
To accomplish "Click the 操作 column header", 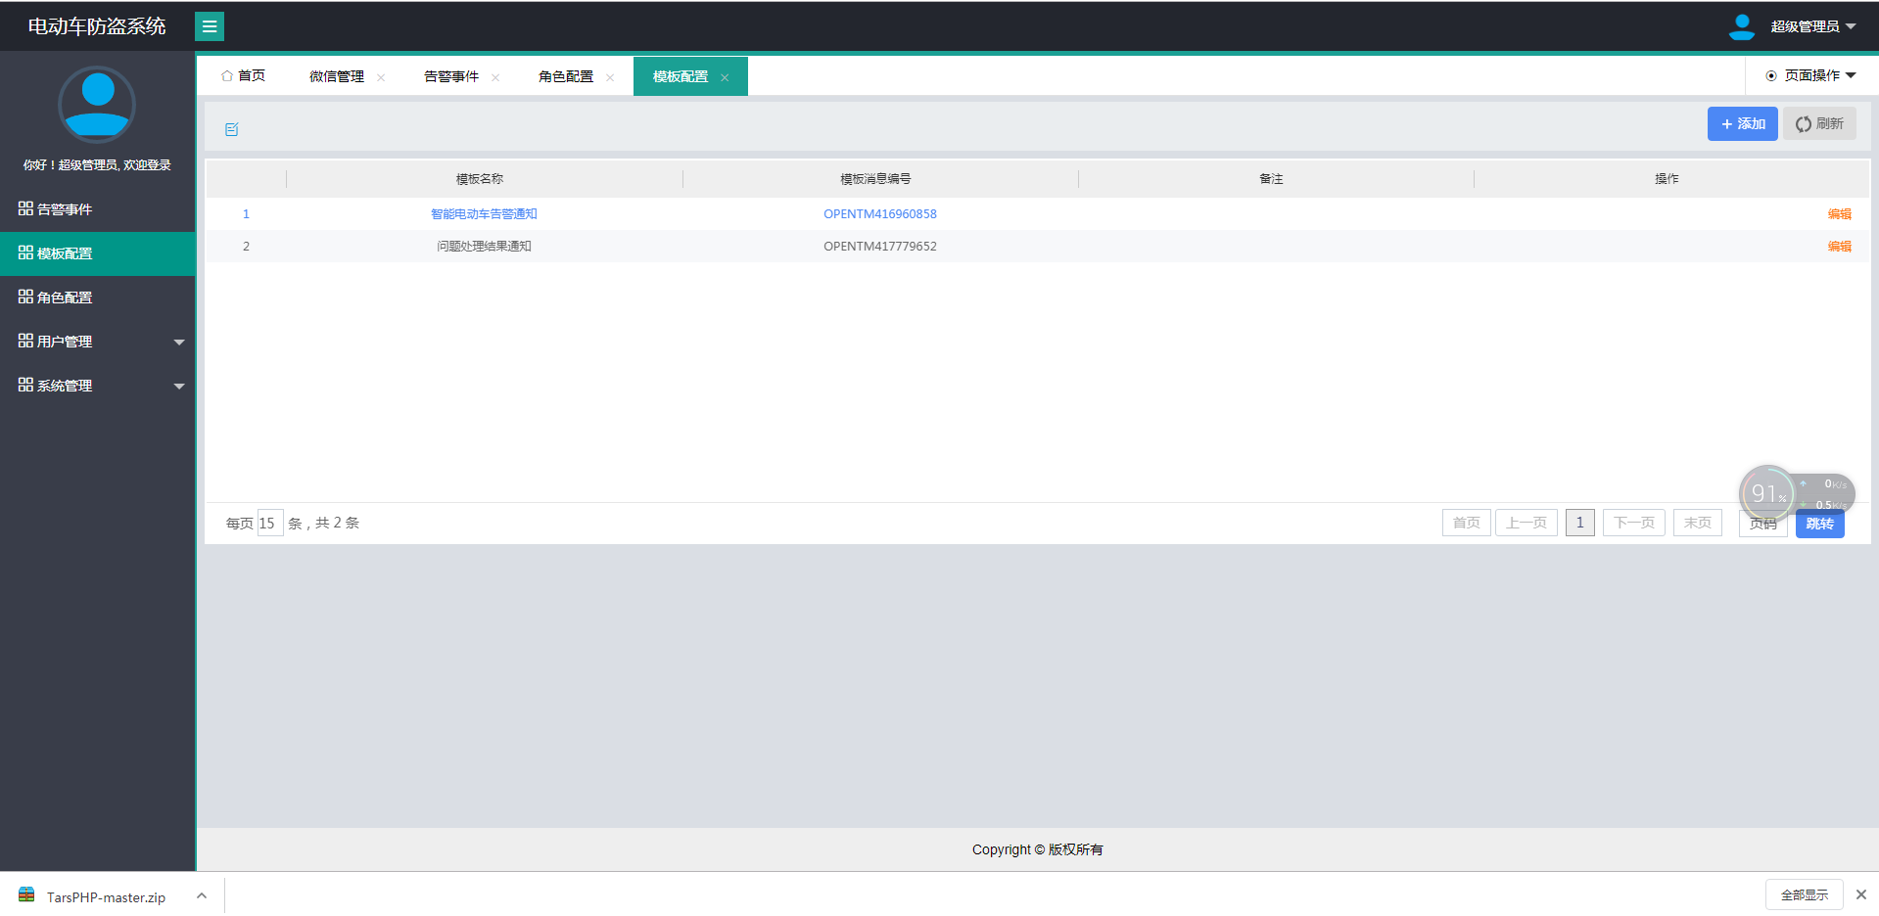I will (1667, 179).
